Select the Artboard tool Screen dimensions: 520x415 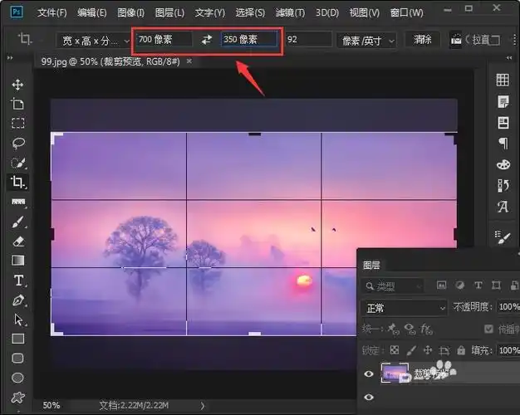pos(17,104)
